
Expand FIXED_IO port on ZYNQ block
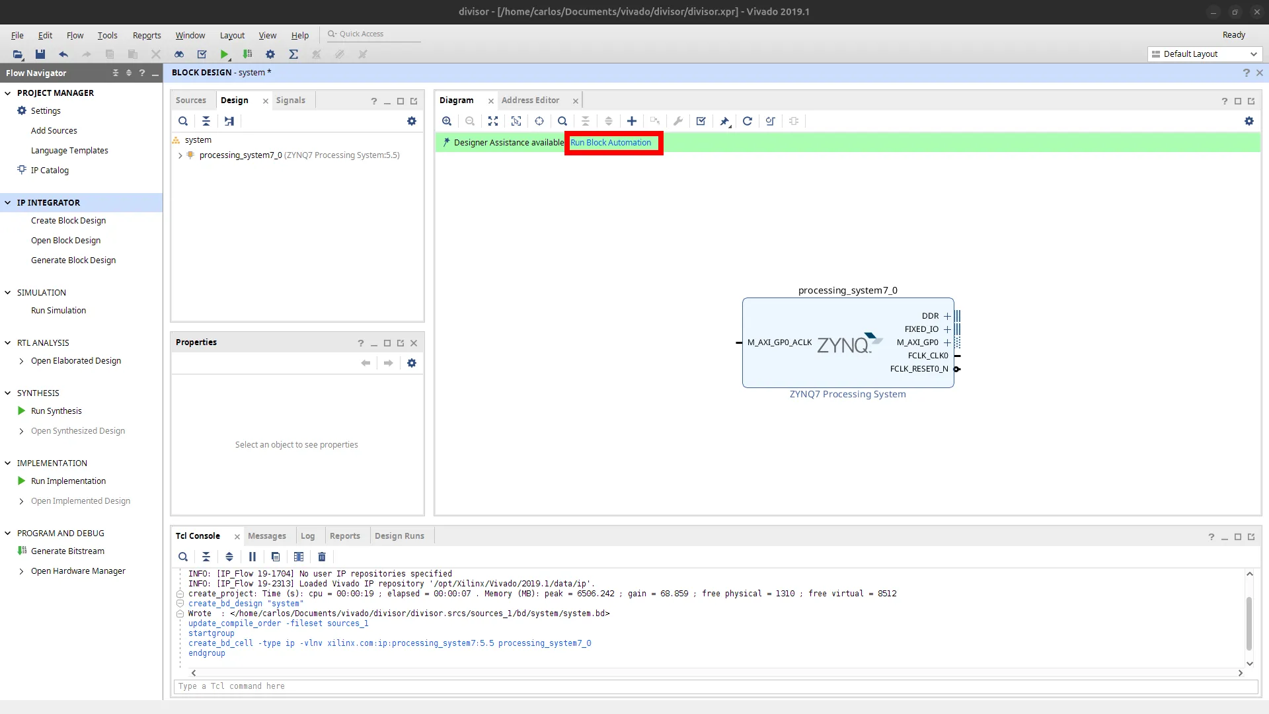pos(947,329)
